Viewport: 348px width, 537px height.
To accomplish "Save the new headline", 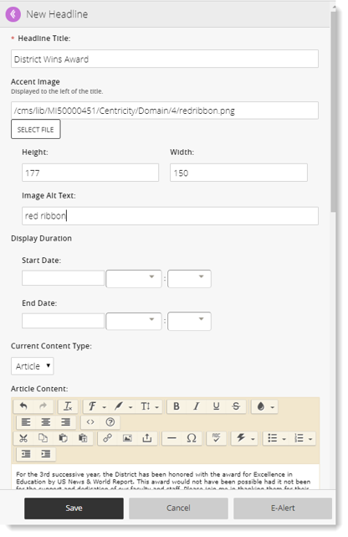I will pos(74,509).
